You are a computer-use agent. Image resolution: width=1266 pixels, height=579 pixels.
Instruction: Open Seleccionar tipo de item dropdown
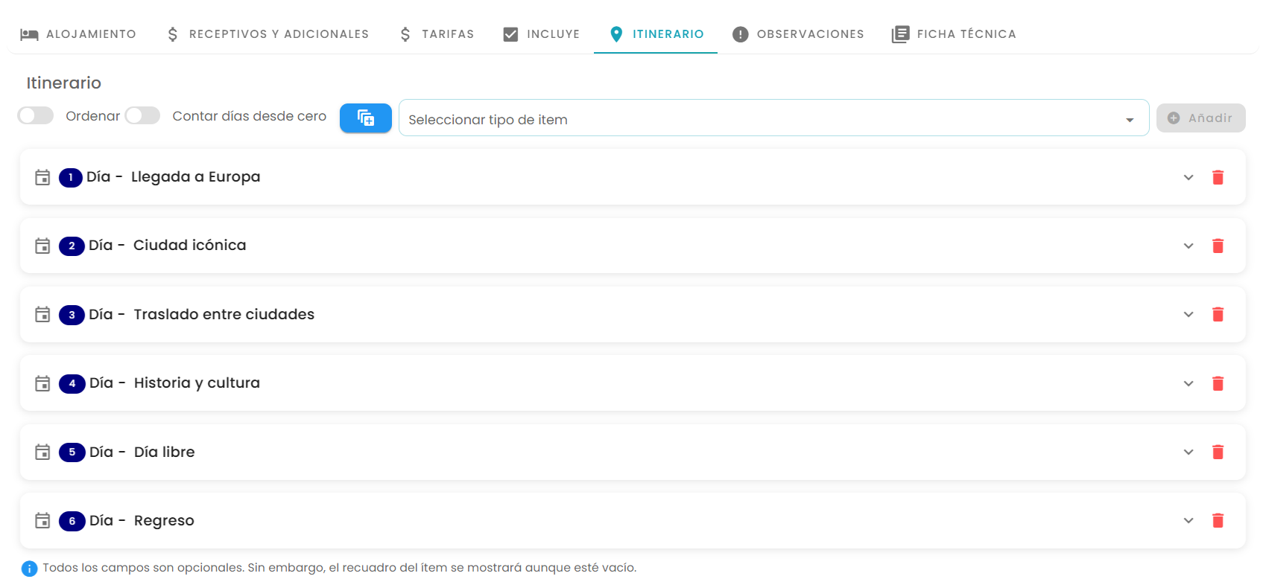click(x=773, y=118)
